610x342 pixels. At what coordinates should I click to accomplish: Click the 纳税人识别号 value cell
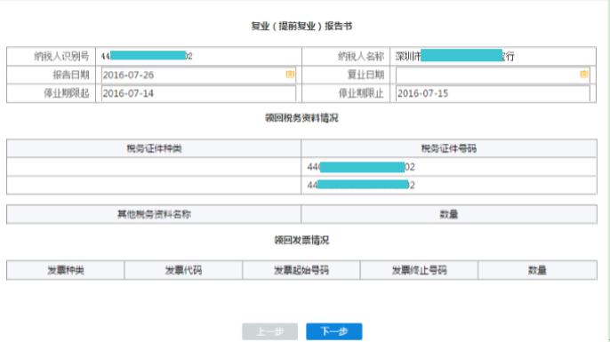[198, 56]
